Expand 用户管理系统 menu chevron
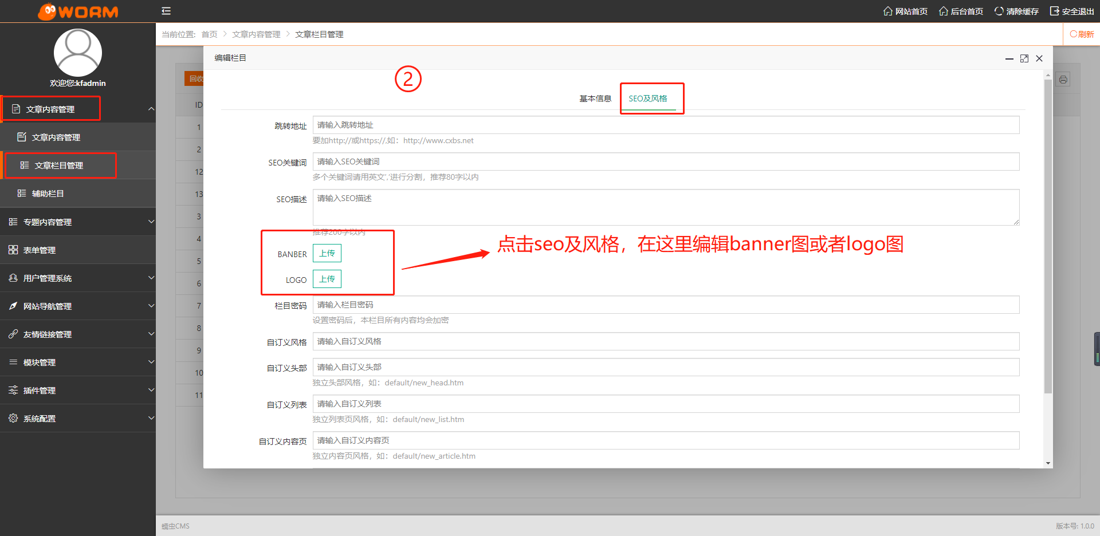Viewport: 1100px width, 536px height. point(151,278)
